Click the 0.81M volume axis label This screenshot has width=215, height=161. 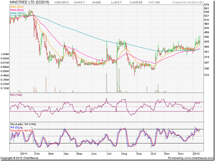[x=5, y=63]
